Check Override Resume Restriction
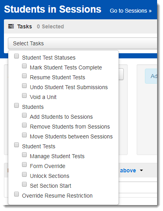 [x=16, y=194]
